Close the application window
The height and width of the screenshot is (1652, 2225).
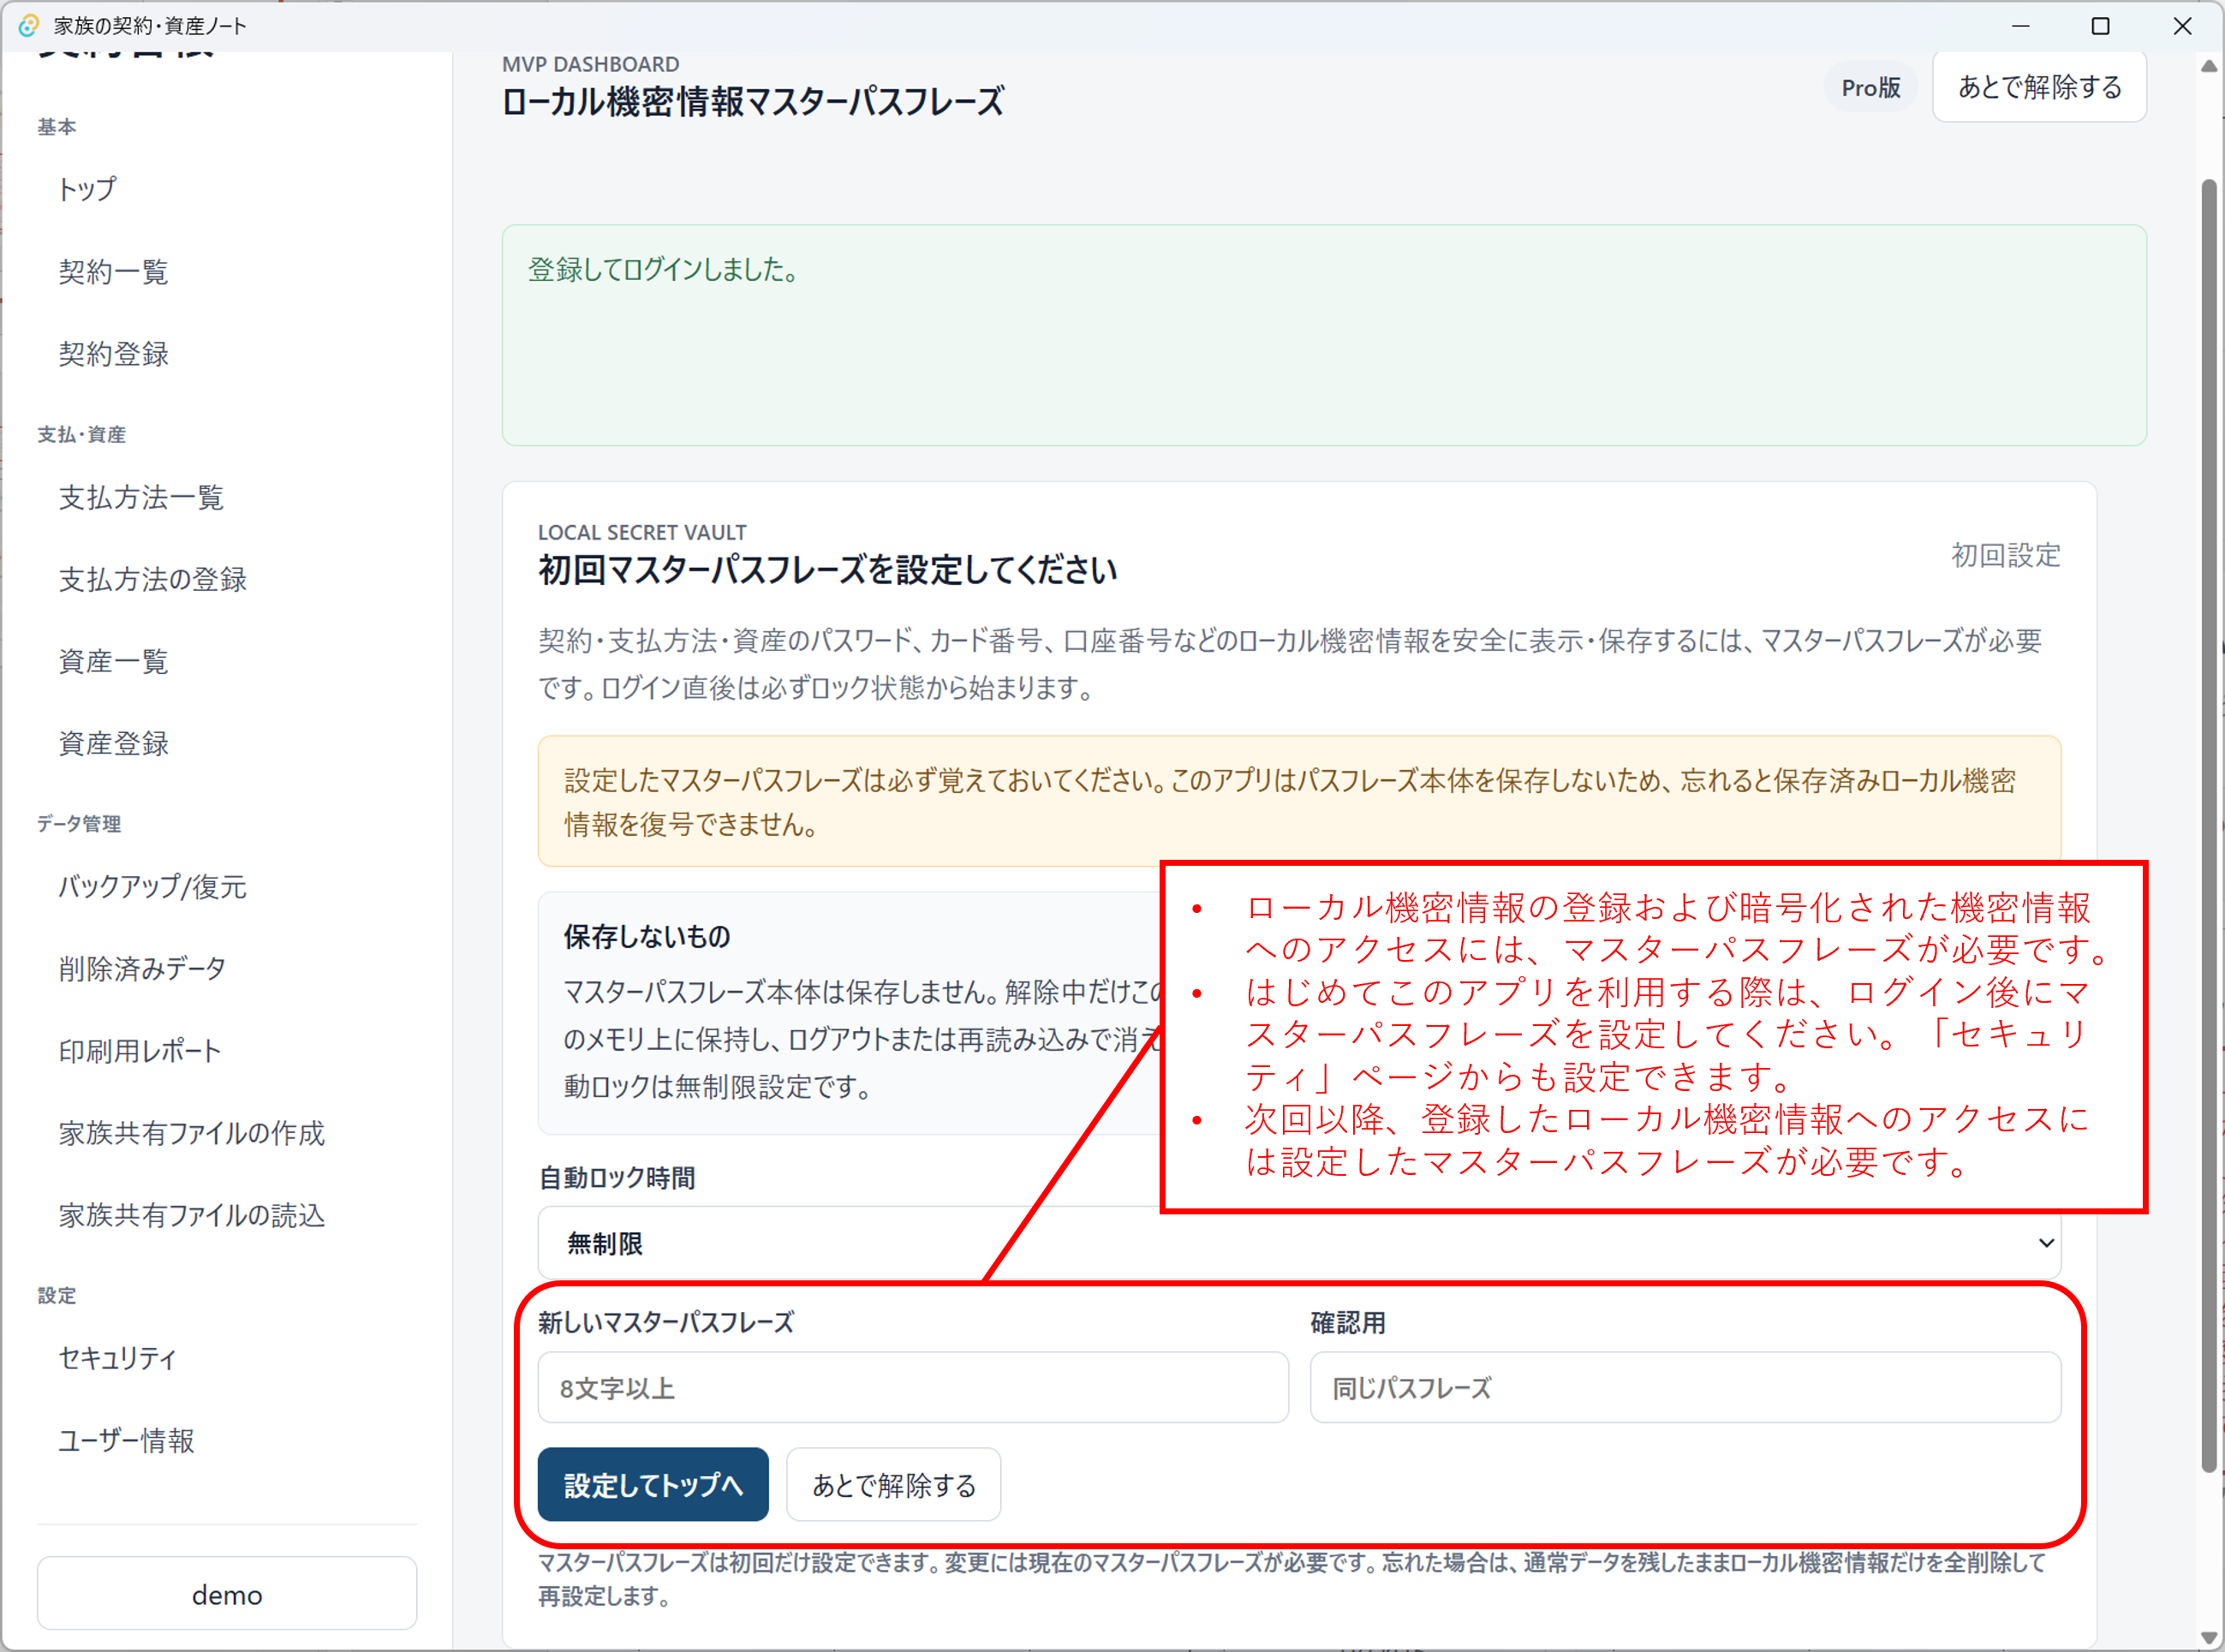pyautogui.click(x=2182, y=26)
